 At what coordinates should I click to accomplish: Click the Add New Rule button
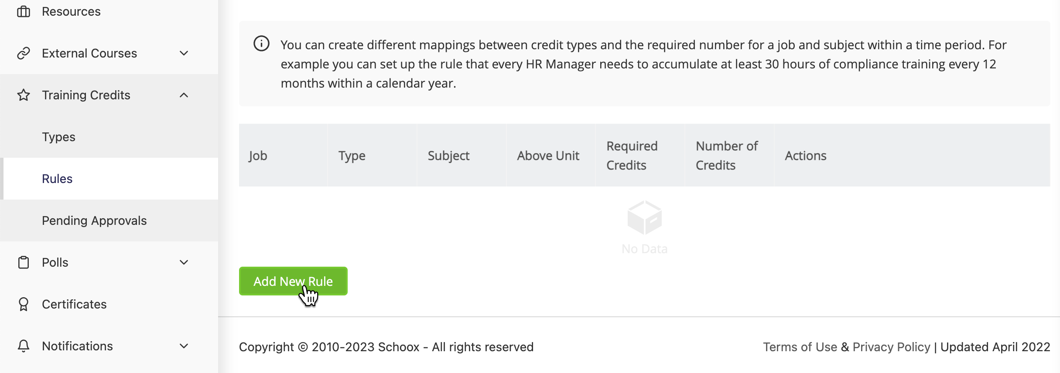(x=293, y=281)
